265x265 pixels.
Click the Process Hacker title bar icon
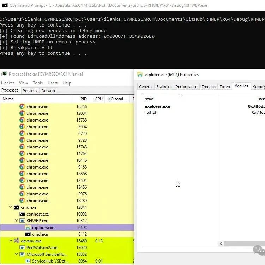coord(4,74)
